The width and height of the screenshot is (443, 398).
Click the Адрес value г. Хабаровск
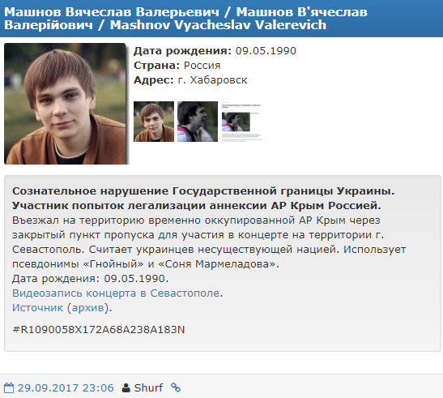tap(212, 80)
